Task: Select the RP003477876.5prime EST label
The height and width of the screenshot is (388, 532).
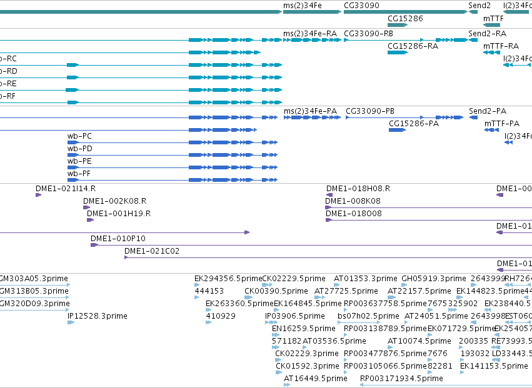Action: pyautogui.click(x=385, y=354)
